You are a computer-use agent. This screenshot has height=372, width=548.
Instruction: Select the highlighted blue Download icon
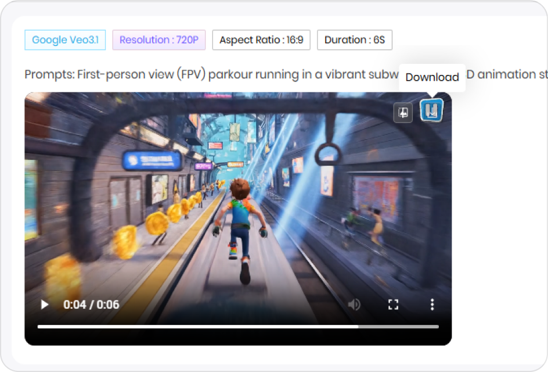point(431,110)
